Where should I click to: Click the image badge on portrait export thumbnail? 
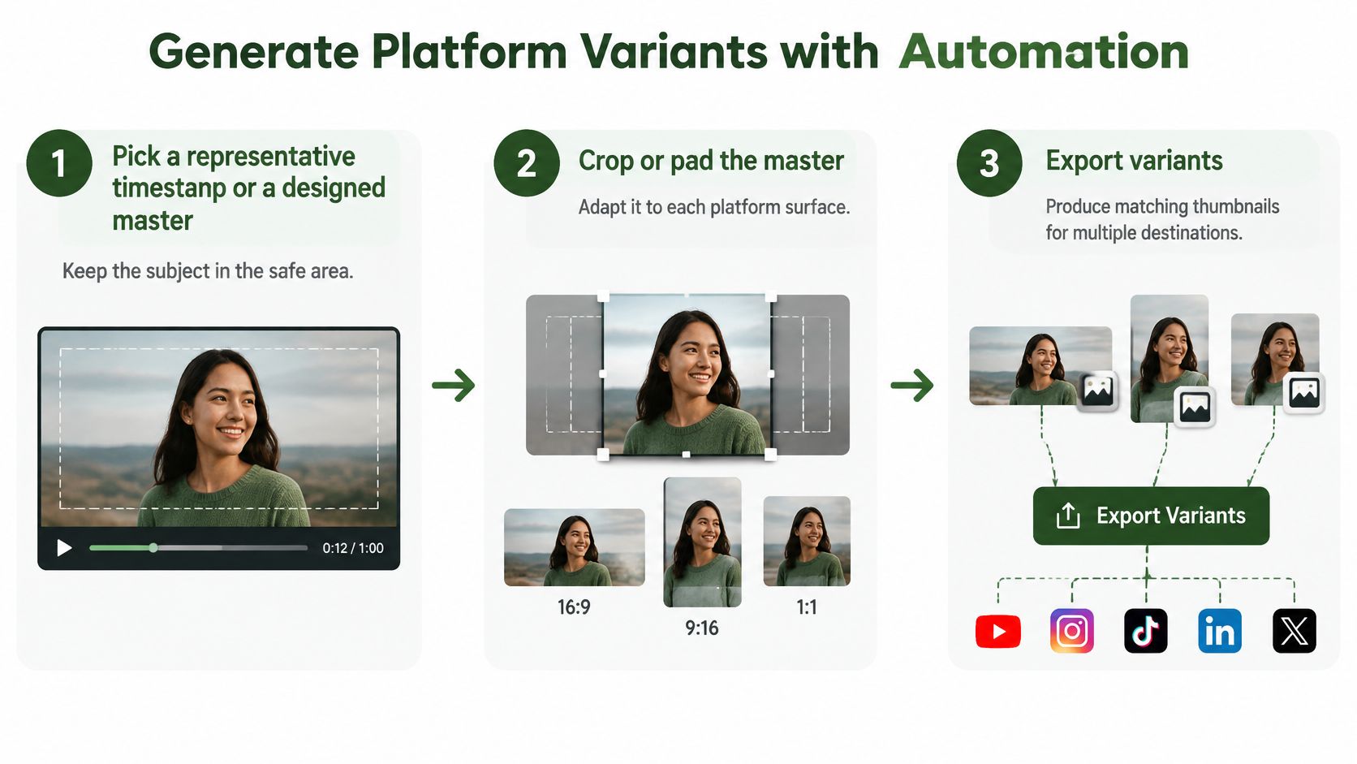pyautogui.click(x=1195, y=406)
